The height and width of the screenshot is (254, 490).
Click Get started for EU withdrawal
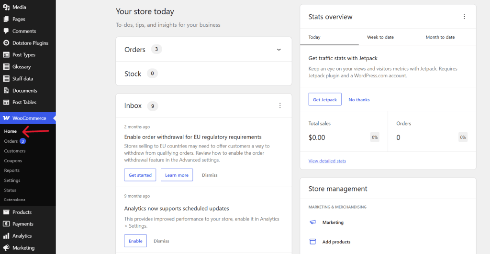(x=140, y=175)
